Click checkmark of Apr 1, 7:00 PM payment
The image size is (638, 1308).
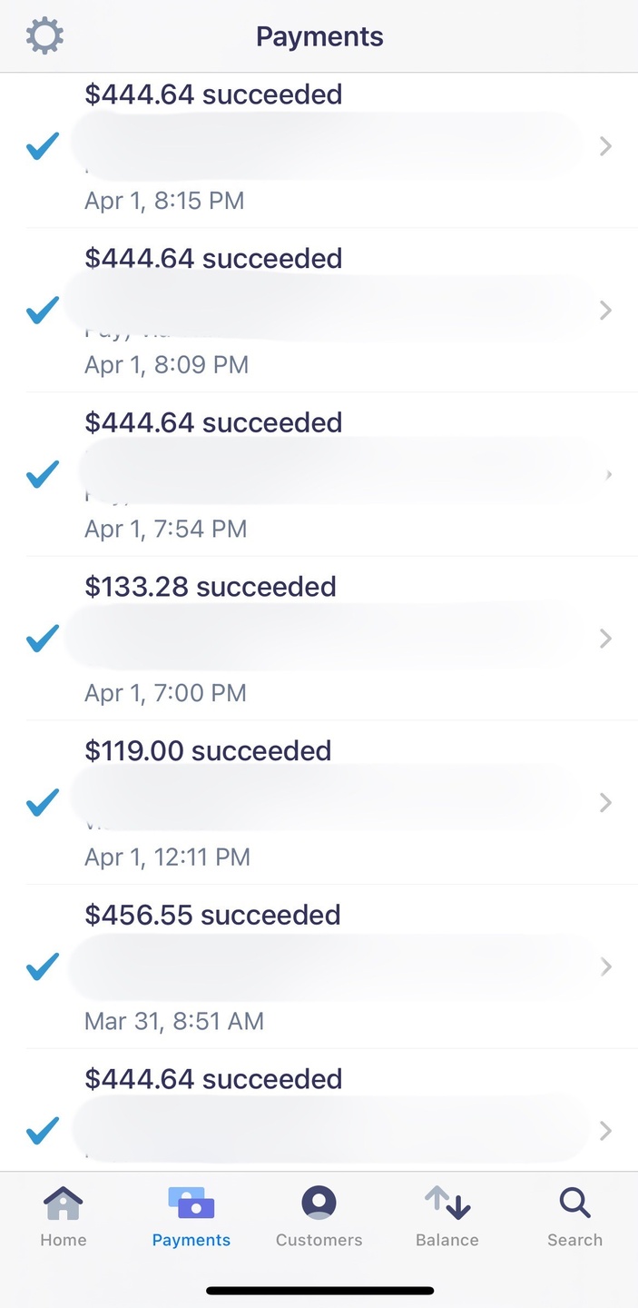click(43, 639)
